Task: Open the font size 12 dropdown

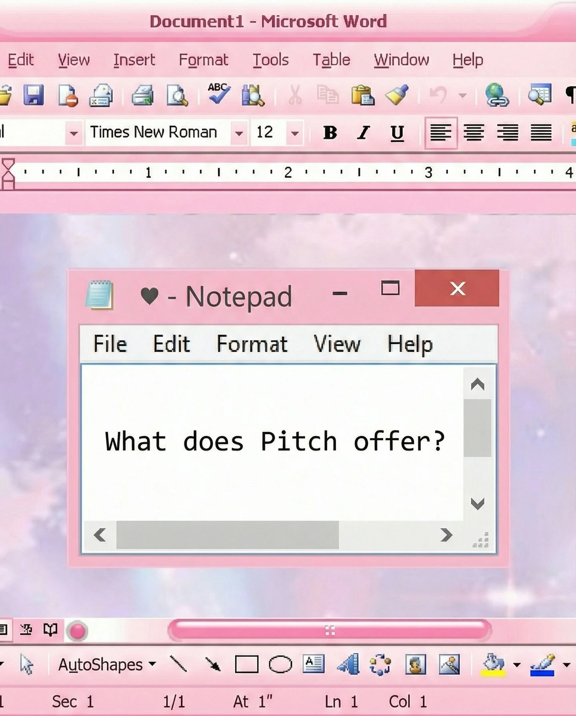Action: click(295, 133)
